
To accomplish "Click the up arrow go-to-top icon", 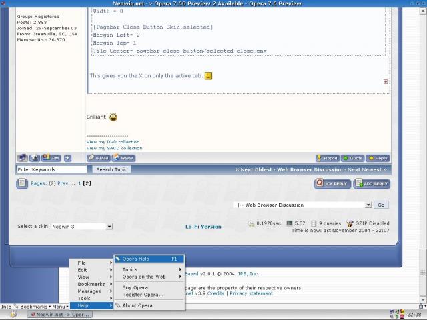I will click(68, 158).
